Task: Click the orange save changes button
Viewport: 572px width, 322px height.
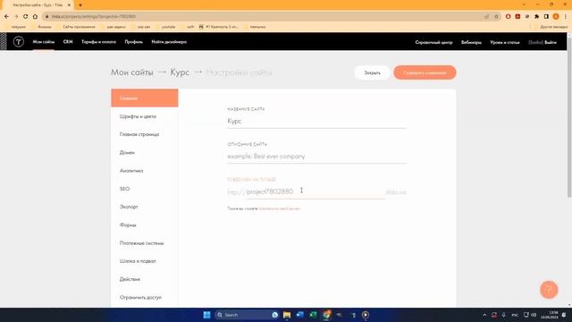Action: coord(425,72)
